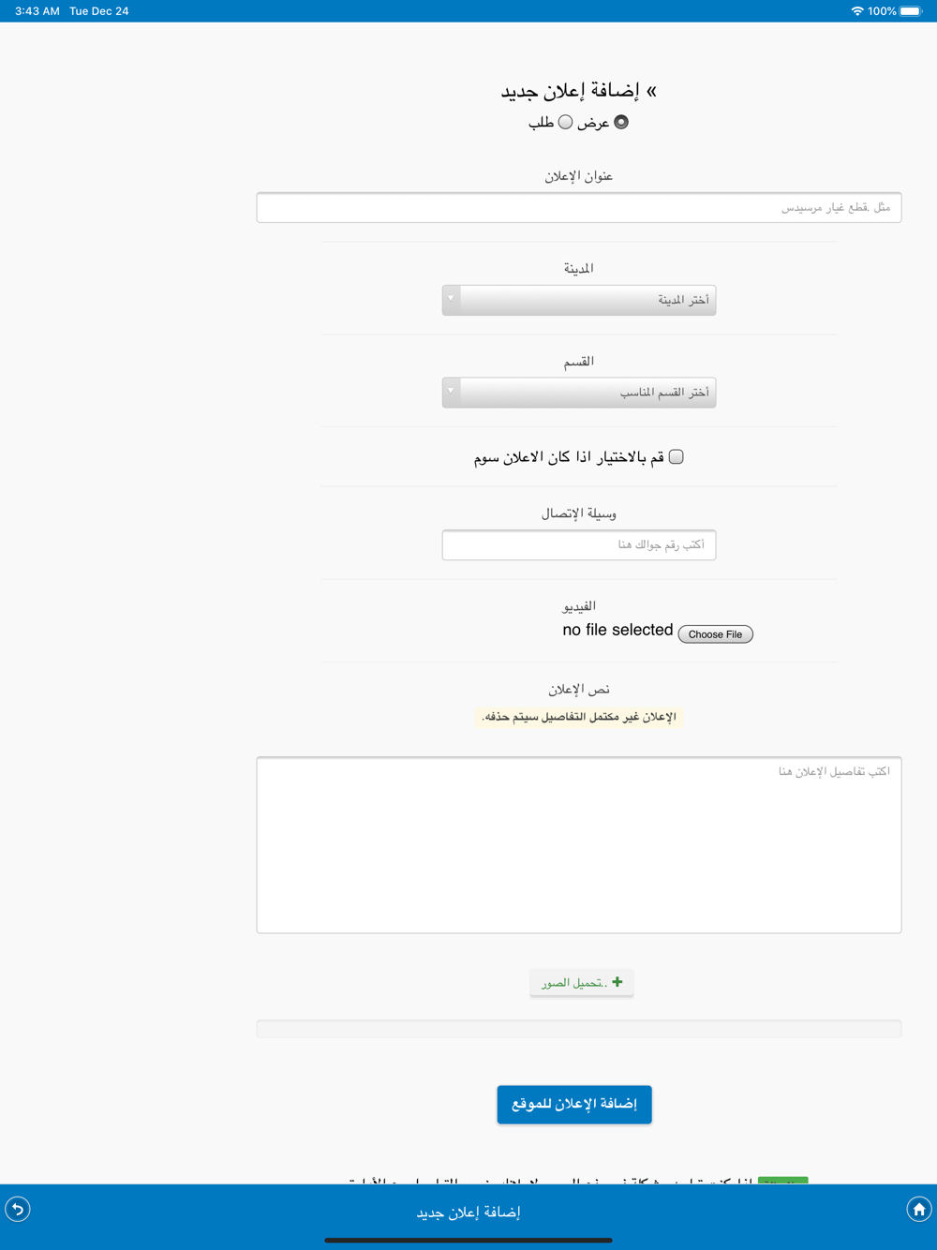
Task: Tap the bottom bar title إضافة إعلان جديد
Action: [x=468, y=1213]
